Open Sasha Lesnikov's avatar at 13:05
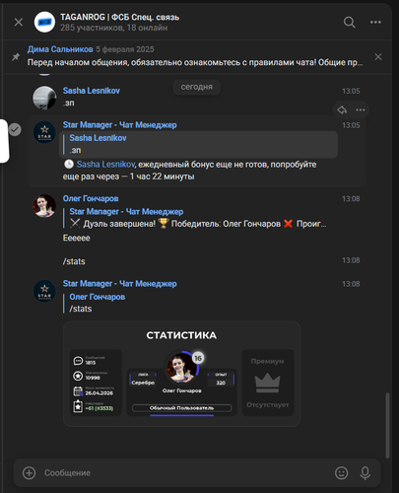 [x=44, y=98]
